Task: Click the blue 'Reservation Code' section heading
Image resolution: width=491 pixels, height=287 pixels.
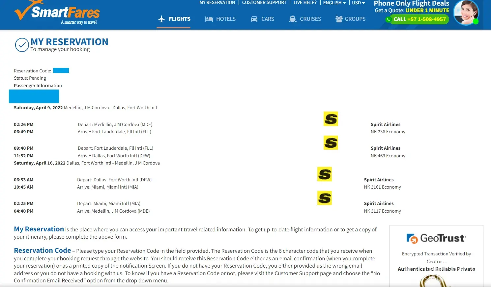Action: [43, 250]
